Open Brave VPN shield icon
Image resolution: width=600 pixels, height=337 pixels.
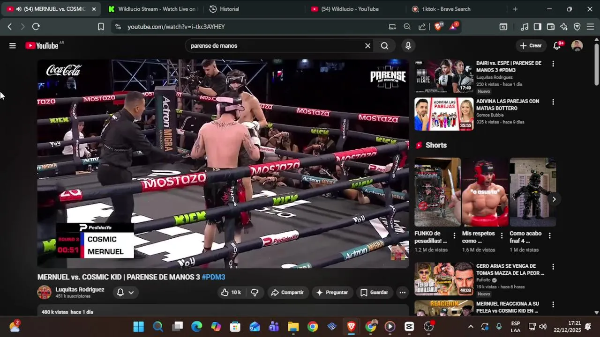577,27
